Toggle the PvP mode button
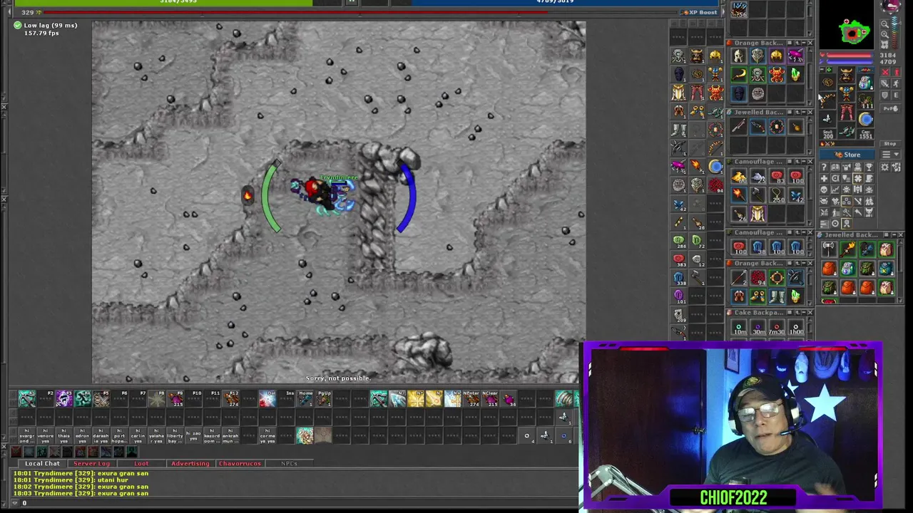This screenshot has width=913, height=513. click(890, 108)
